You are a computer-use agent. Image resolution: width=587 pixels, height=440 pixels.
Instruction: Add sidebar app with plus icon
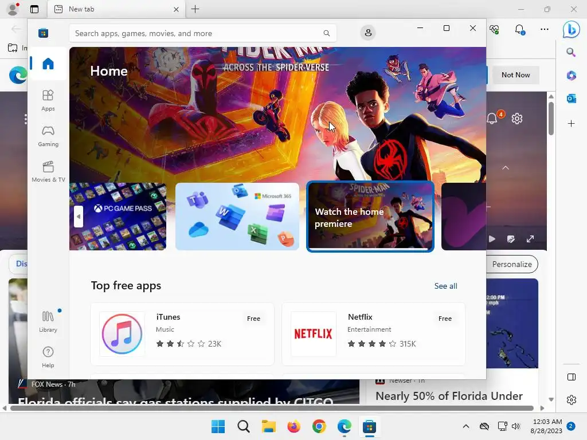pos(571,123)
